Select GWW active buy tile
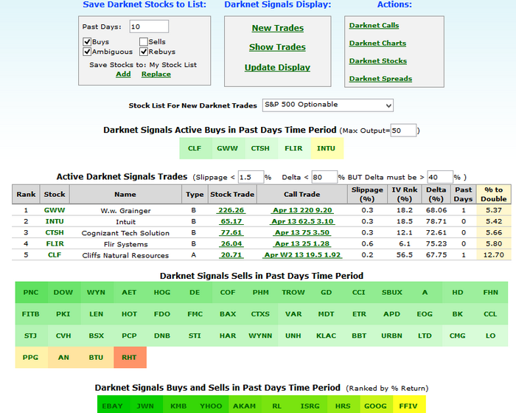 tap(229, 148)
